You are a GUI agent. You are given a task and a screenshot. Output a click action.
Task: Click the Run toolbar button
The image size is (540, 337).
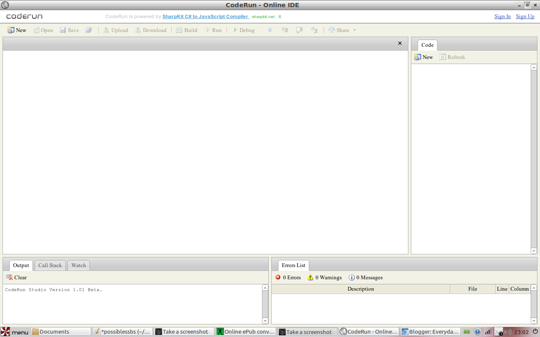point(213,30)
